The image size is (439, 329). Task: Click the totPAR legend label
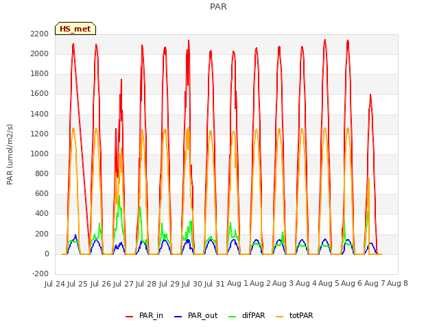301,315
